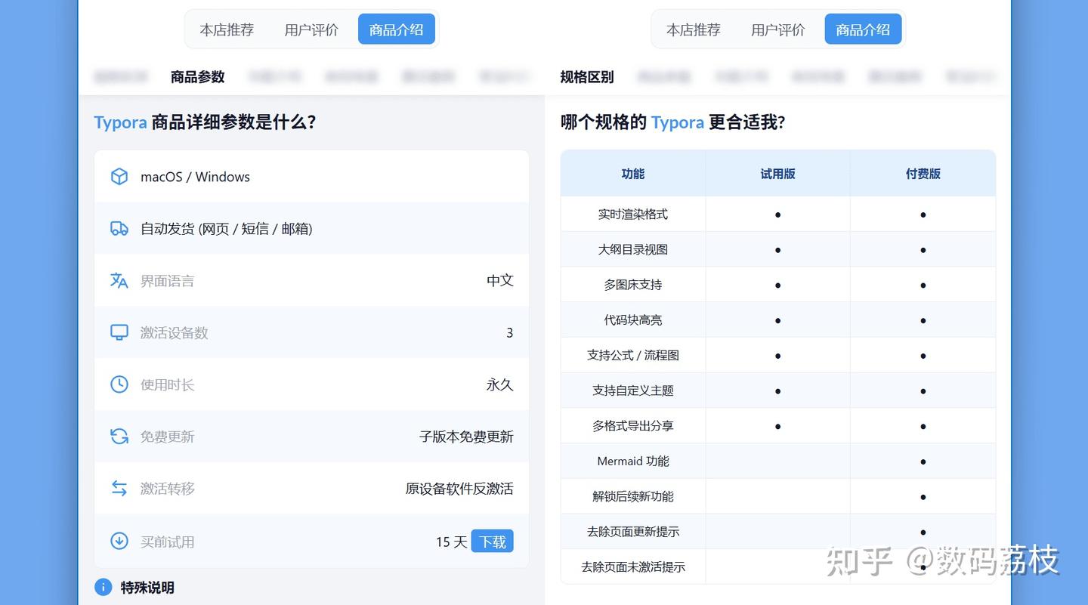
Task: Click the 激活设备数 label
Action: tap(175, 333)
